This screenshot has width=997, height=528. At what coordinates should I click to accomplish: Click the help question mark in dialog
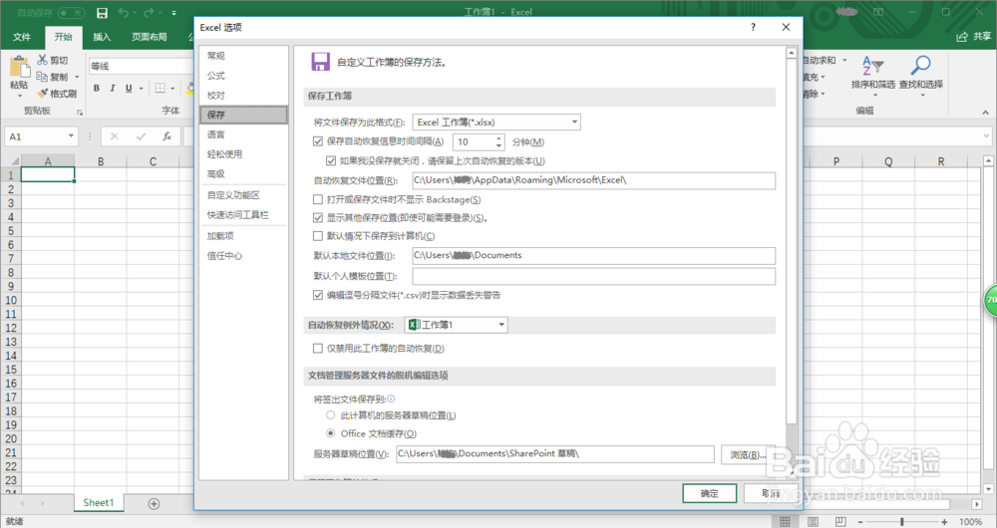click(754, 27)
